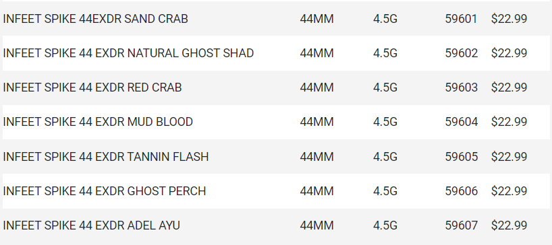Click the 44MM length in Red Crab row

(317, 87)
